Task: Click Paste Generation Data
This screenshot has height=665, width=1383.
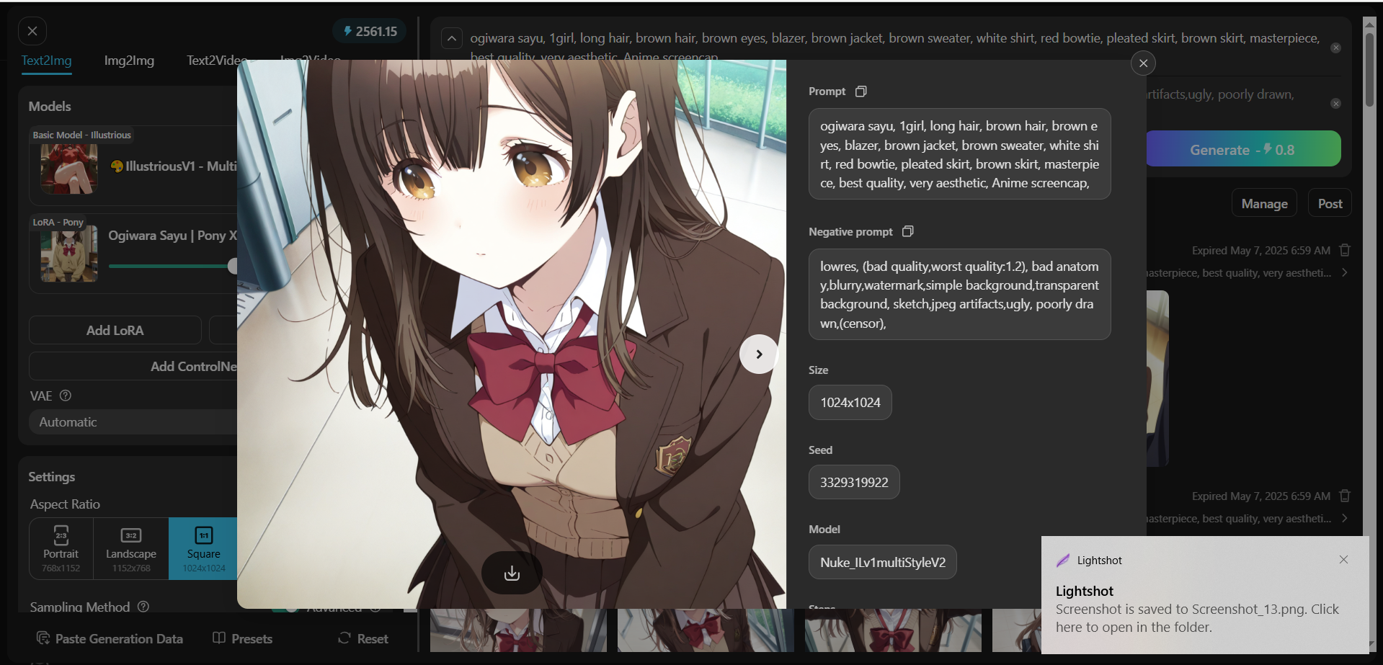Action: [x=110, y=638]
